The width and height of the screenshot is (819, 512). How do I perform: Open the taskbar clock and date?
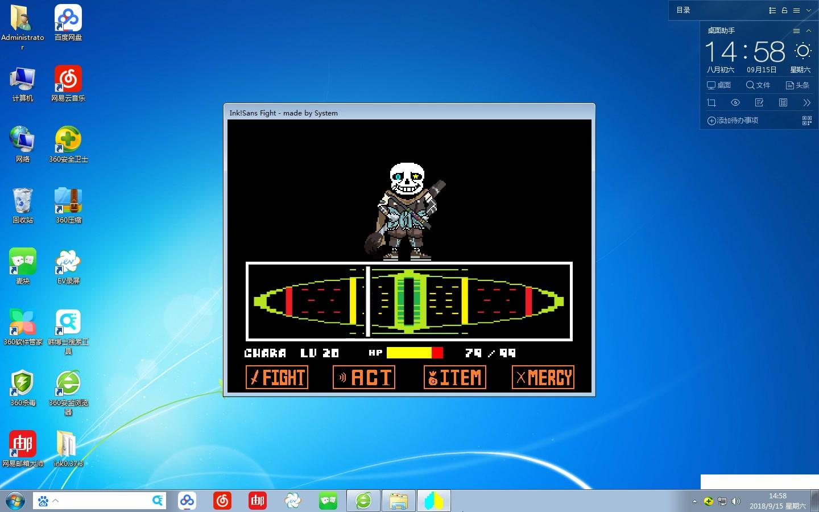[777, 501]
